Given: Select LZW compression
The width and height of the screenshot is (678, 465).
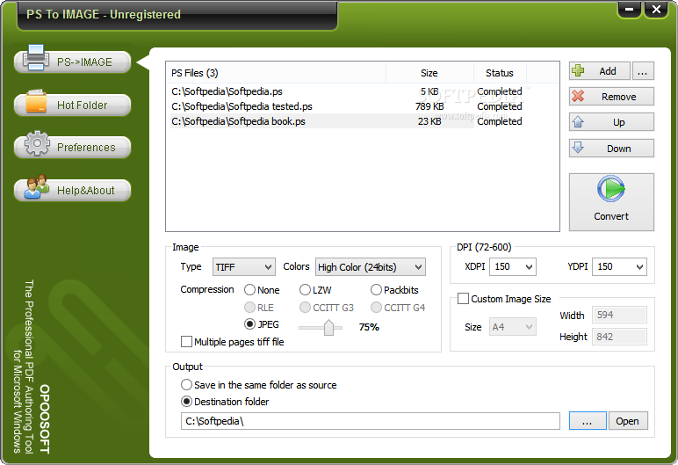Looking at the screenshot, I should coord(315,290).
